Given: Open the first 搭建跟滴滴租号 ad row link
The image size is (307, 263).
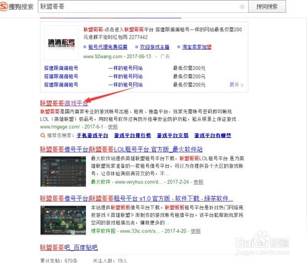Looking at the screenshot, I should (x=61, y=68).
